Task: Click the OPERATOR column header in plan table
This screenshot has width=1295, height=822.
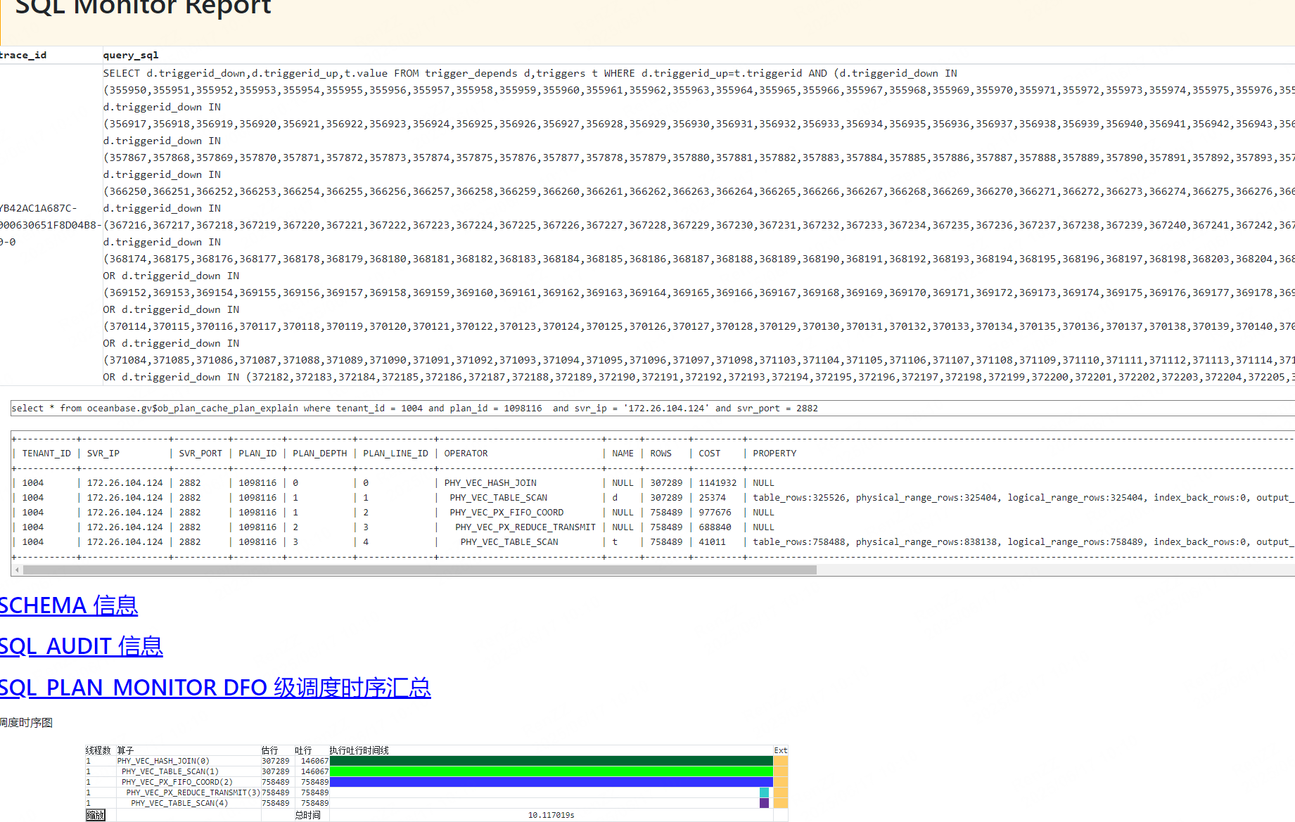Action: coord(466,454)
